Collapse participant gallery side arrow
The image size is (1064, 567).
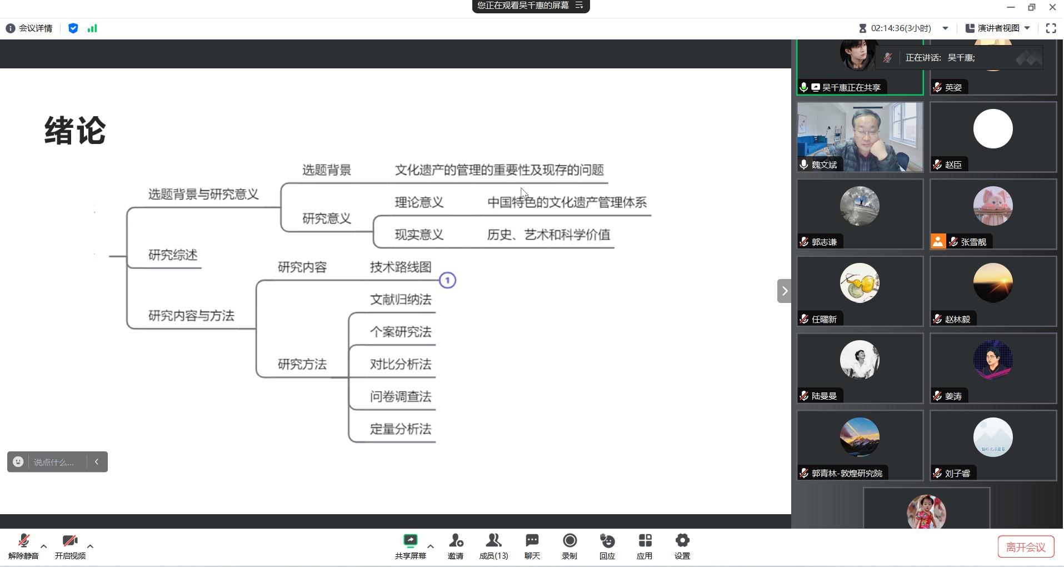pyautogui.click(x=784, y=291)
